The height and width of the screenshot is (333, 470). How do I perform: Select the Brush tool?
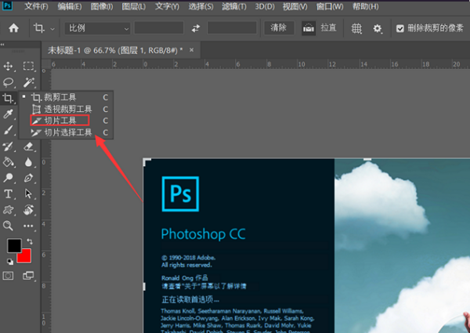tap(8, 130)
